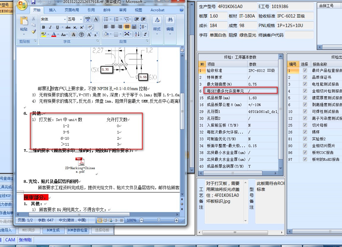
Task: Expand the underline style dropdown arrow
Action: click(62, 27)
